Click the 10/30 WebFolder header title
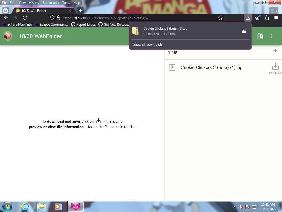Image resolution: width=282 pixels, height=212 pixels. 40,36
